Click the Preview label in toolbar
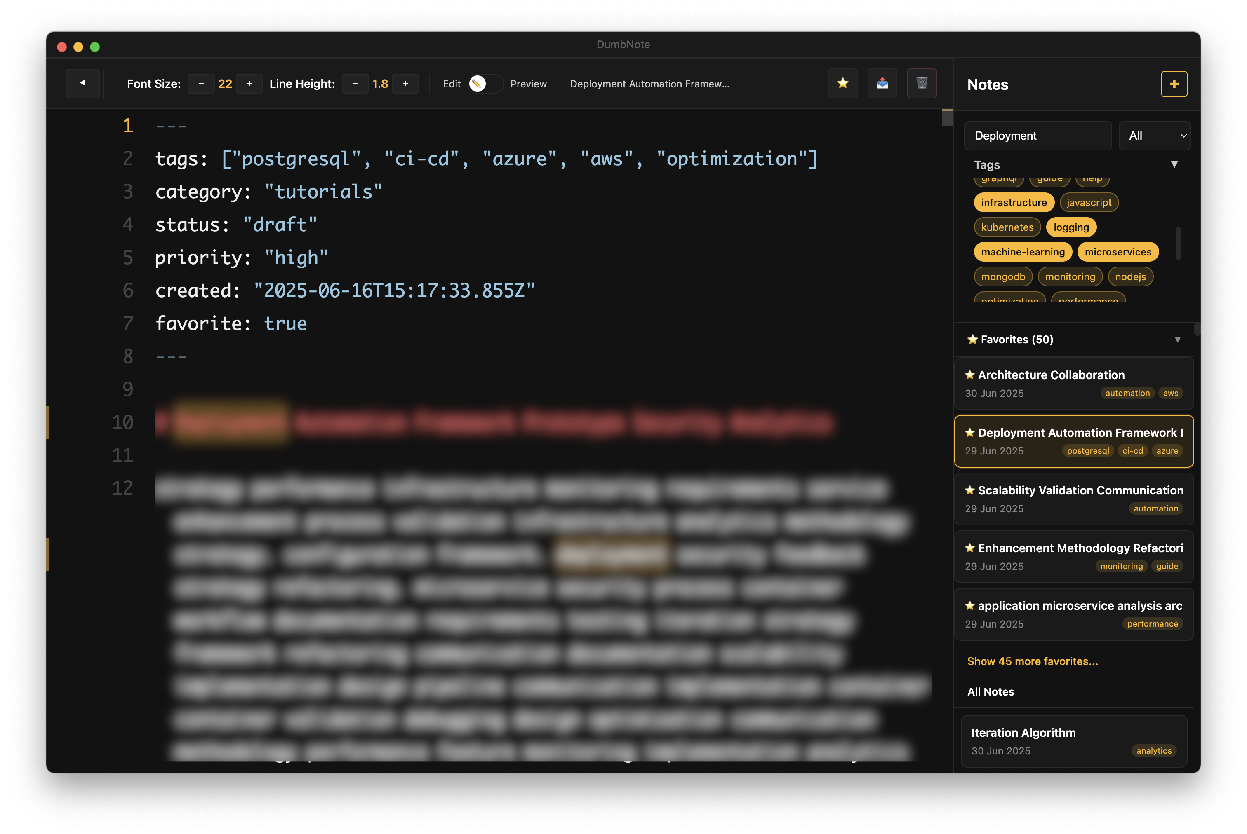1247x834 pixels. pyautogui.click(x=528, y=84)
